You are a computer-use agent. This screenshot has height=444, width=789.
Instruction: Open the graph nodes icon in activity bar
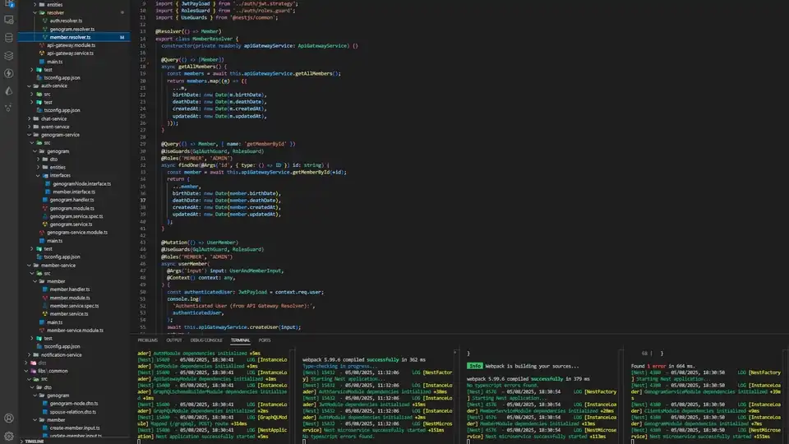[8, 109]
